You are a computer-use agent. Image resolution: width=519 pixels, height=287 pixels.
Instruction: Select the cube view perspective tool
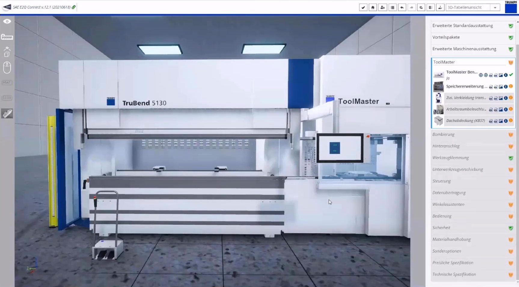coord(7,52)
